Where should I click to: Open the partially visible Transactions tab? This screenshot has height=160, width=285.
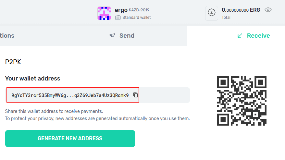point(7,36)
